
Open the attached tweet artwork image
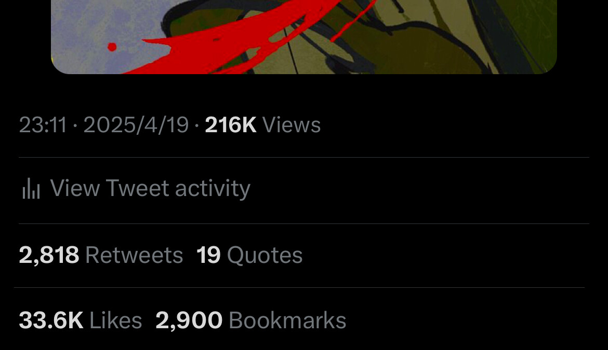304,37
